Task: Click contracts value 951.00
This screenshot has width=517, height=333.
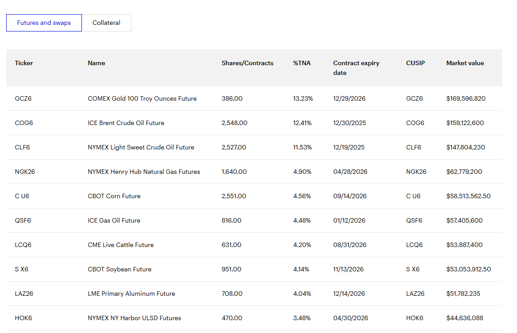Action: [231, 270]
